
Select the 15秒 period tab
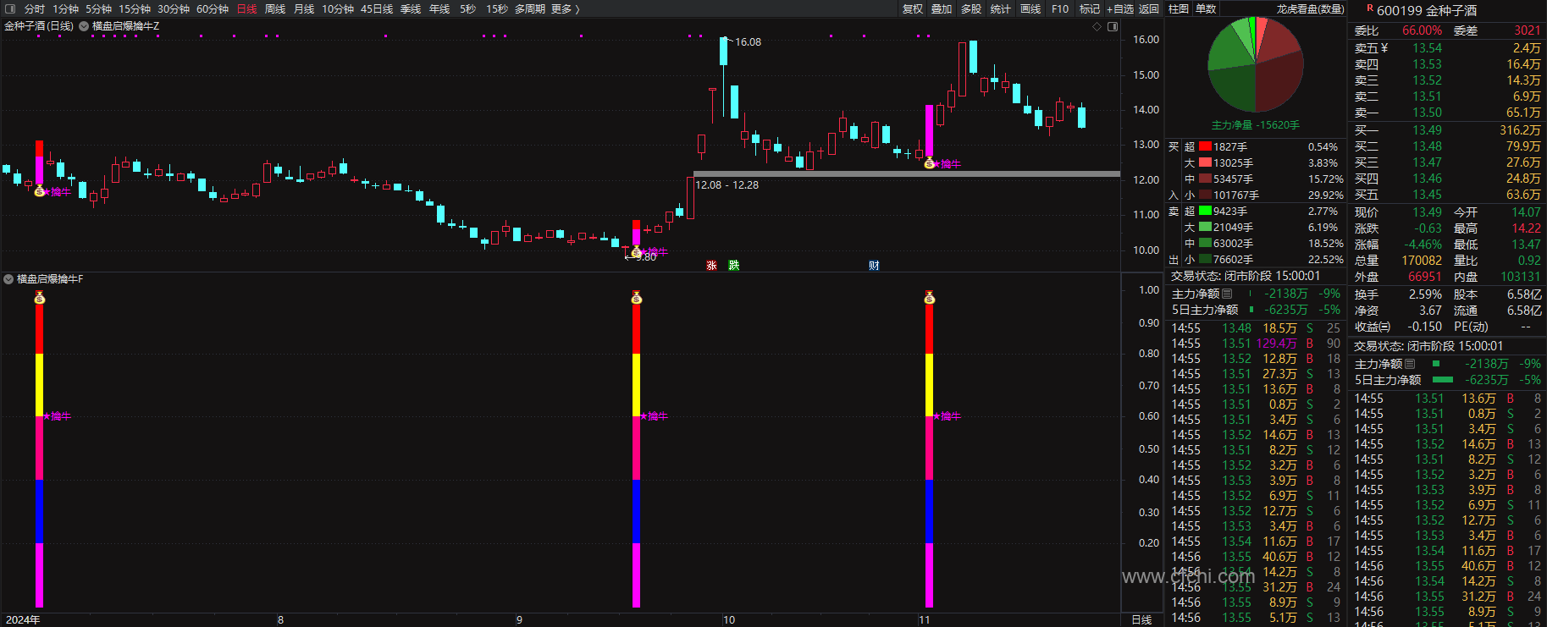[497, 8]
